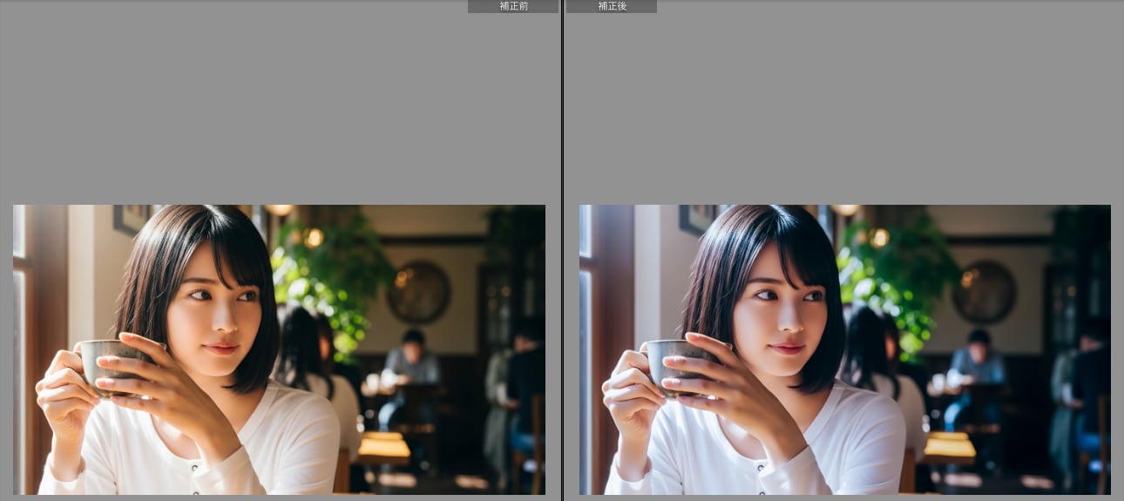Click the vertical divider between the two panes
1124x501 pixels.
[x=562, y=261]
